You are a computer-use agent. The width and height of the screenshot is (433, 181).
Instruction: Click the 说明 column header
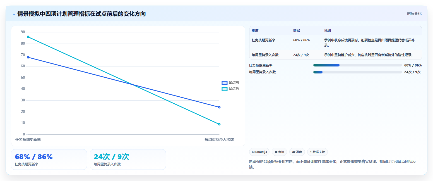pos(328,31)
